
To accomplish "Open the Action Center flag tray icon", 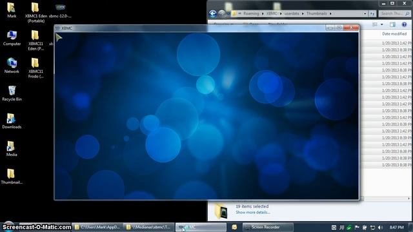I will pyautogui.click(x=357, y=227).
